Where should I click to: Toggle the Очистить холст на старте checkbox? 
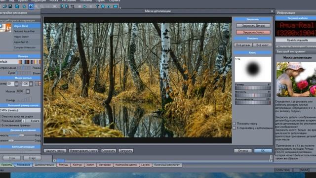(x=0, y=117)
